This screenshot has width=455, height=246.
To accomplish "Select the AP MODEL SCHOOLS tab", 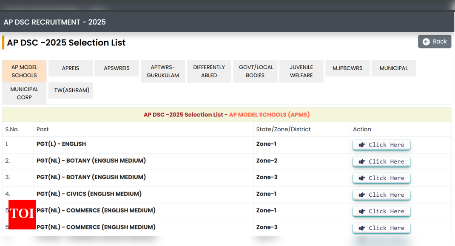I will pos(24,71).
